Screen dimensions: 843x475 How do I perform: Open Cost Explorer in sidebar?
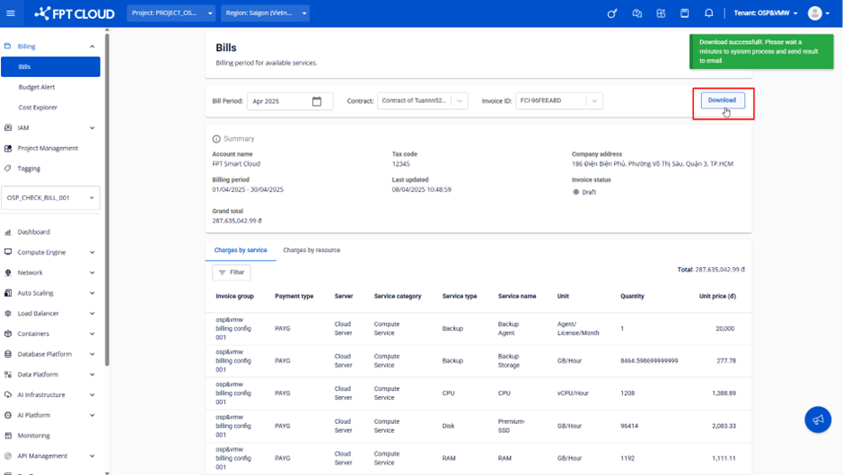38,108
